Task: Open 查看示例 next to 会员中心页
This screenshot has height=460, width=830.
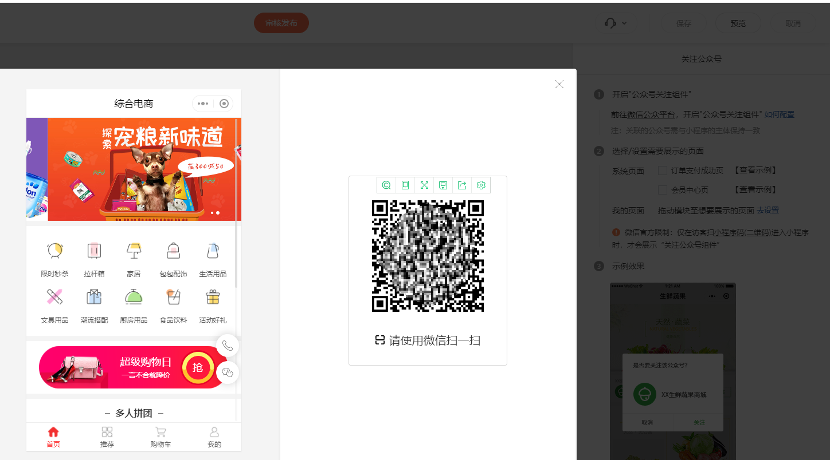Action: point(755,189)
